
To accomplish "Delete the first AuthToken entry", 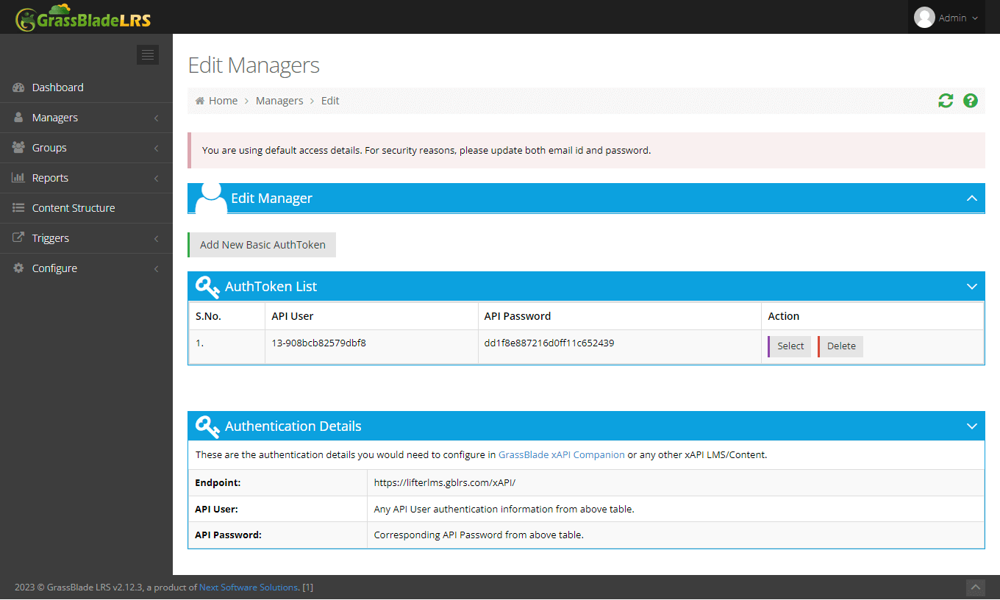I will (840, 346).
